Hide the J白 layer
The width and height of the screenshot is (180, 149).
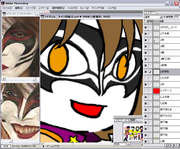point(146,85)
